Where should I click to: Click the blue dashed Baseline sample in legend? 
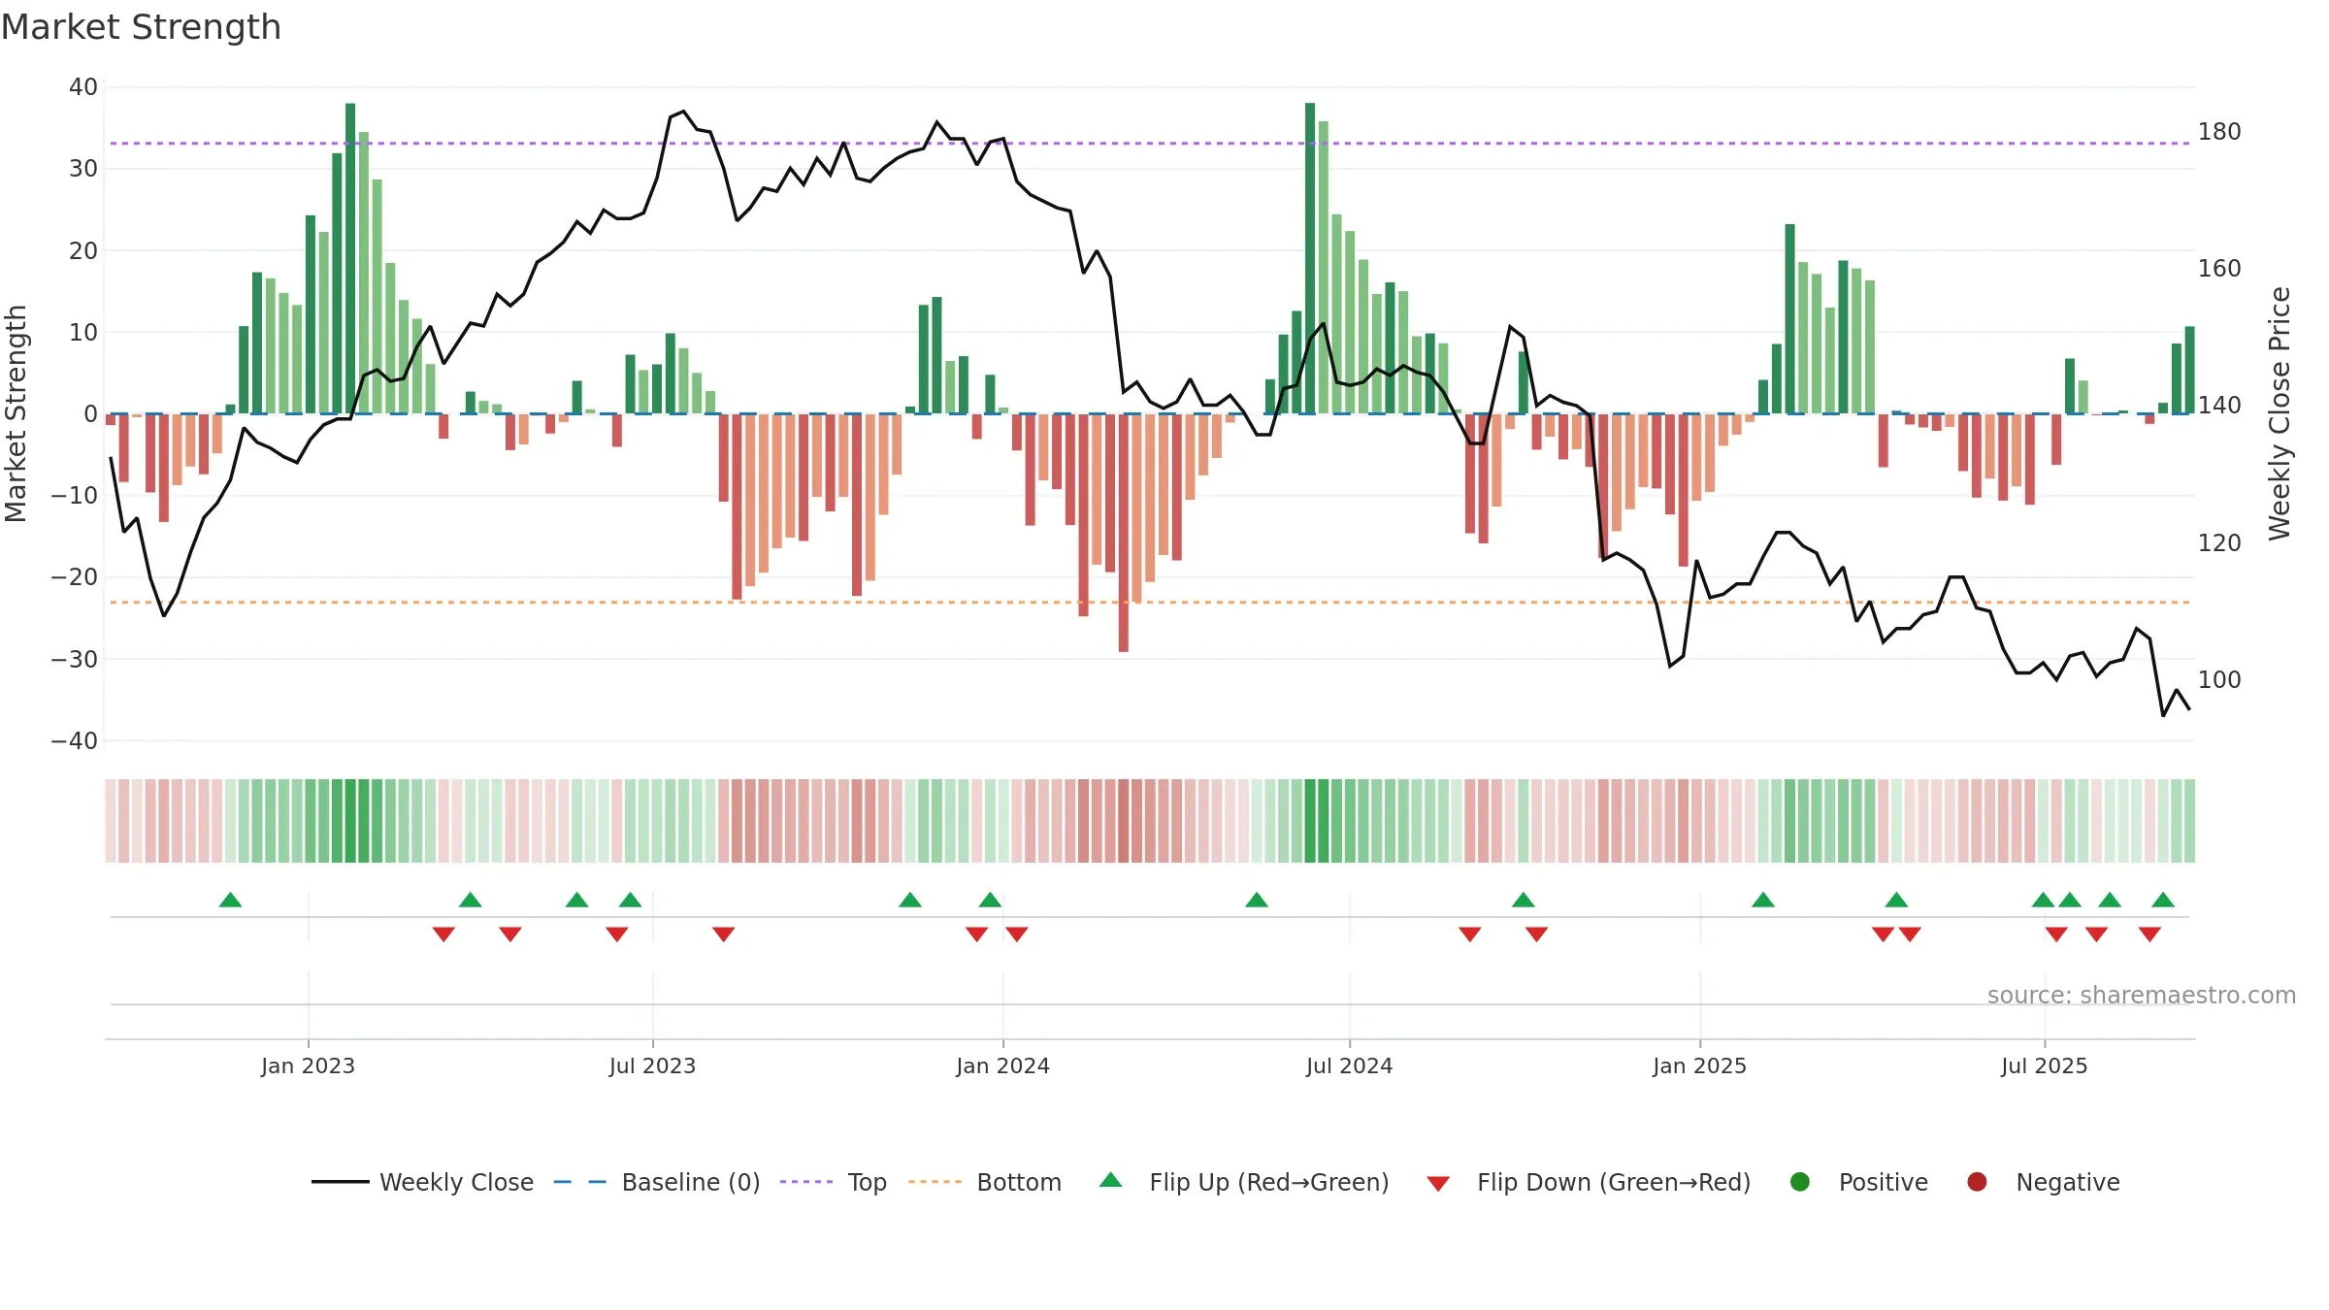pos(580,1182)
